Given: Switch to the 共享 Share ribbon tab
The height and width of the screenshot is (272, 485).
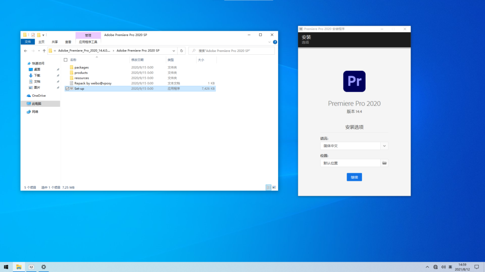Looking at the screenshot, I should click(55, 42).
